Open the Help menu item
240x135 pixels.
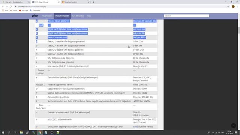(88, 16)
